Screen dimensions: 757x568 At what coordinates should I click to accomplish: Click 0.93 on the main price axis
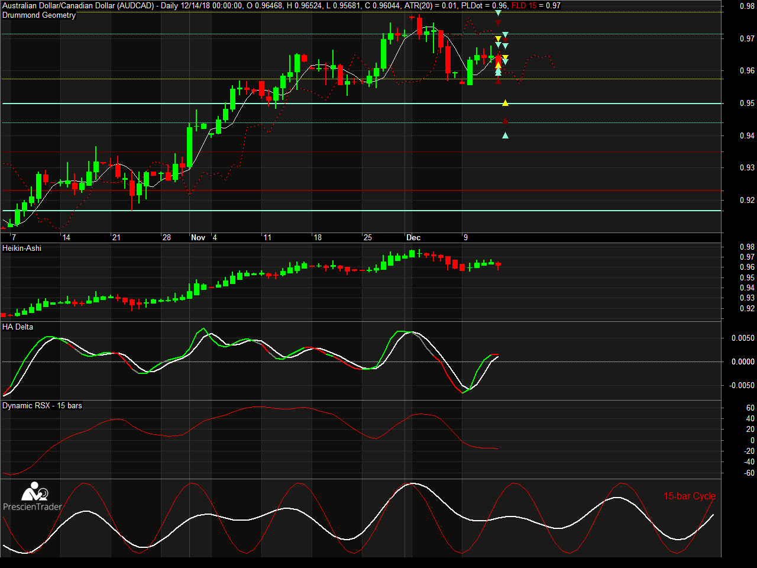coord(747,168)
